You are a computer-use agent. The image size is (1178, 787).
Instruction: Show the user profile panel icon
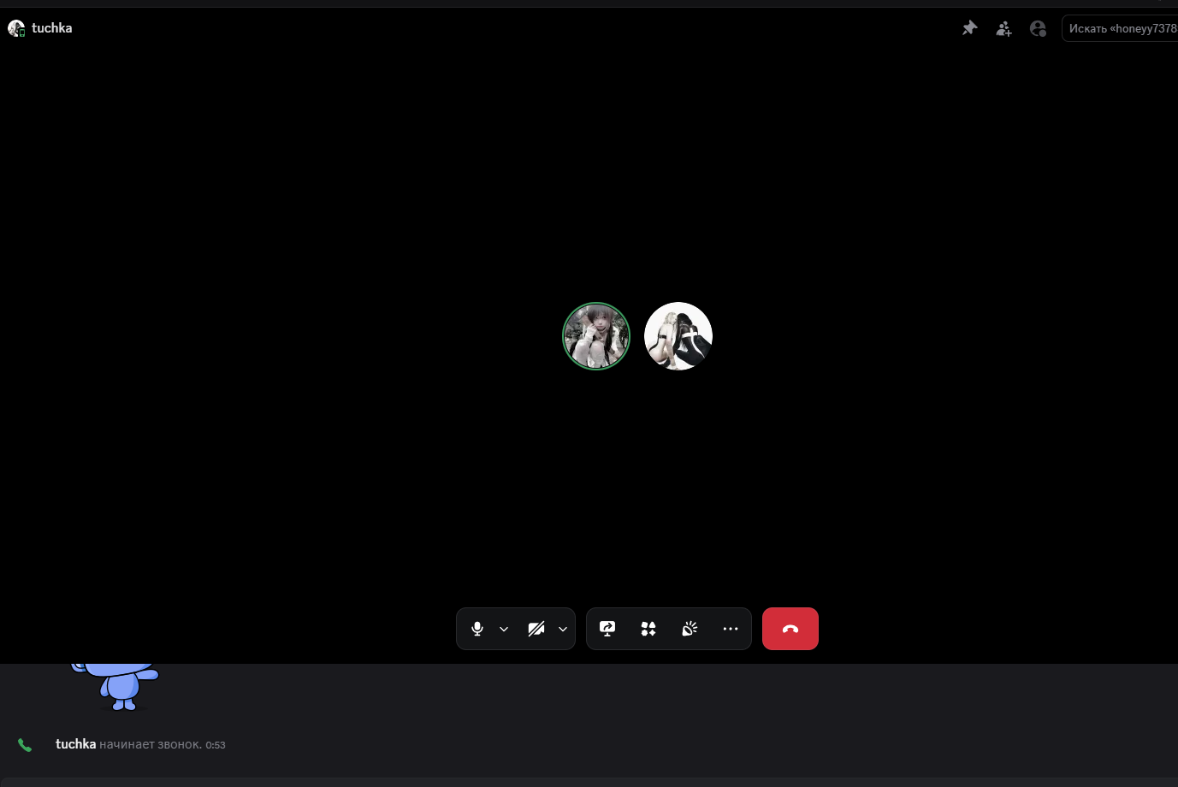[x=1038, y=28]
